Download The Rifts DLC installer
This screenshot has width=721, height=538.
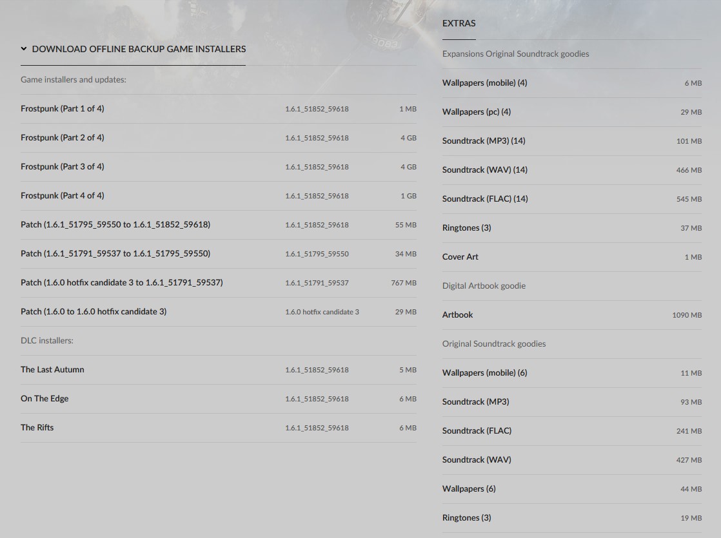point(219,428)
